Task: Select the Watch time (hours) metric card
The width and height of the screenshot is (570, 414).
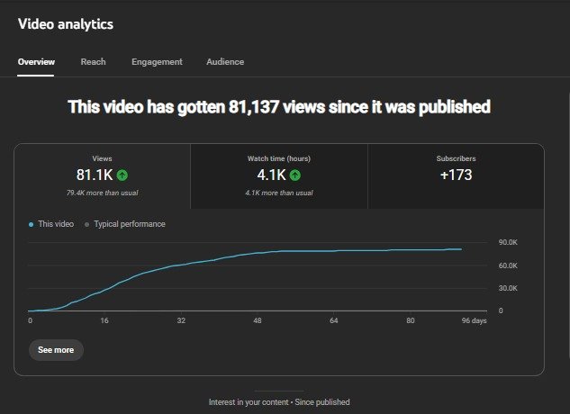Action: (279, 175)
